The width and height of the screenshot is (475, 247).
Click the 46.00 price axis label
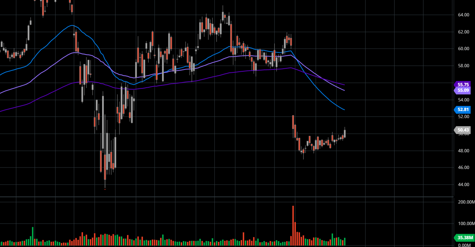point(463,168)
